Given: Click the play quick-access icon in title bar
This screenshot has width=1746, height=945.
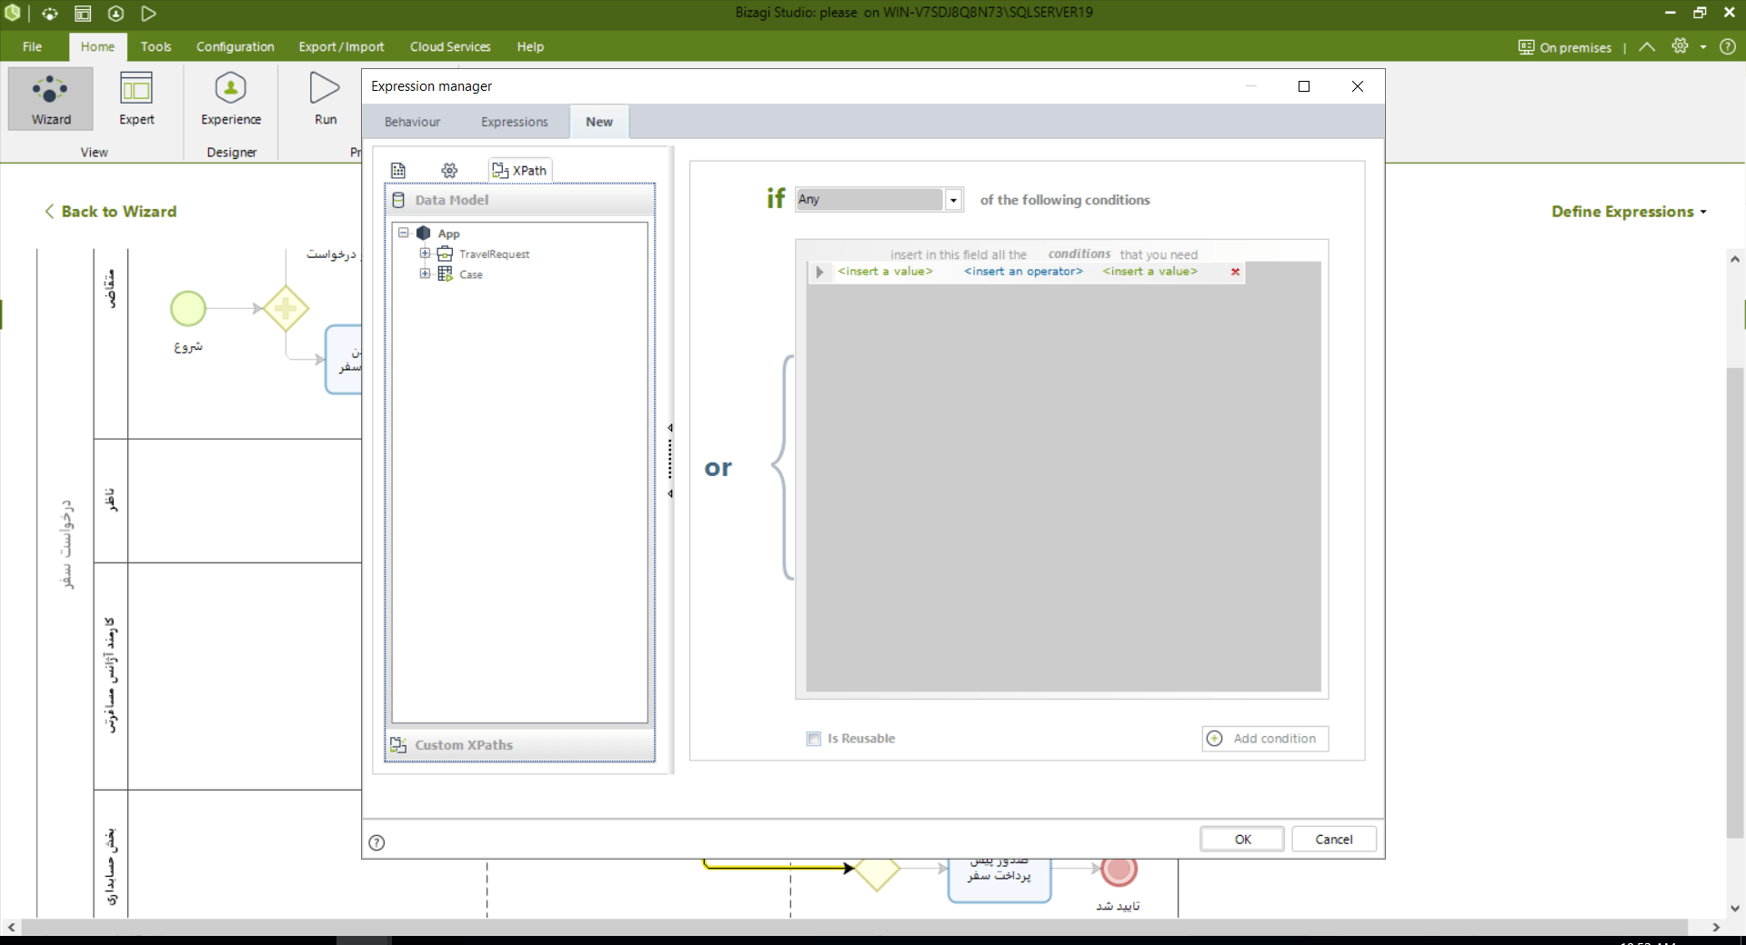Looking at the screenshot, I should tap(149, 14).
